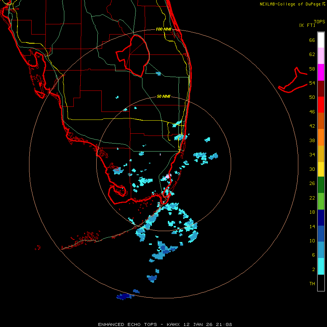Click the 18 value on the legend
Image resolution: width=327 pixels, height=327 pixels.
point(312,212)
